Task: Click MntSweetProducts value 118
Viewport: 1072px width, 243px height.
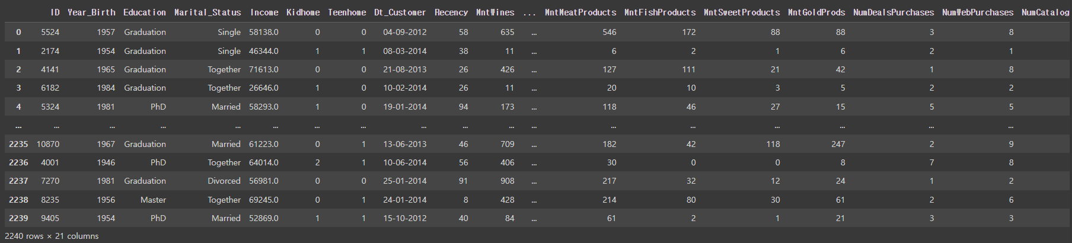Action: click(x=773, y=144)
